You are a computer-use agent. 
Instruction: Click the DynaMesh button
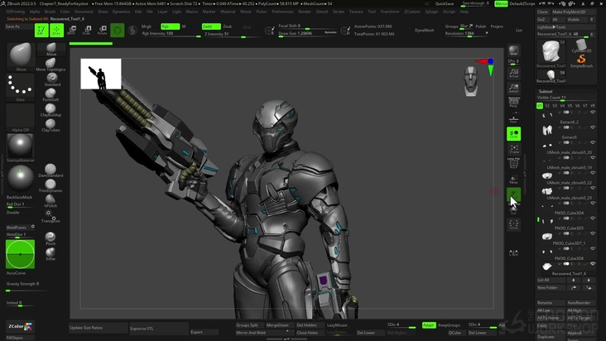(x=425, y=30)
